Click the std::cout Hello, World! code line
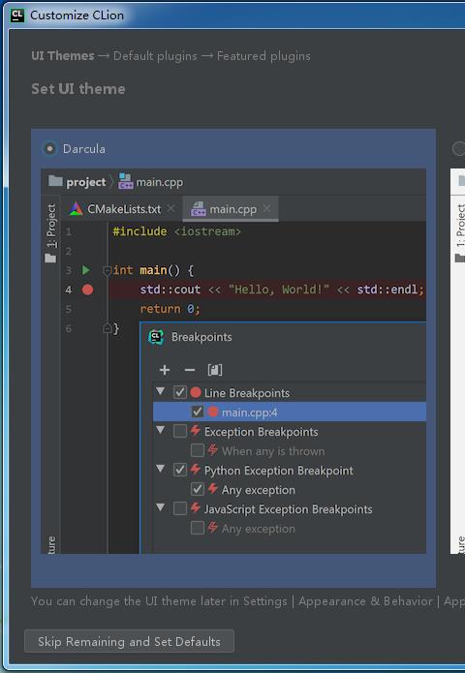 click(x=282, y=290)
